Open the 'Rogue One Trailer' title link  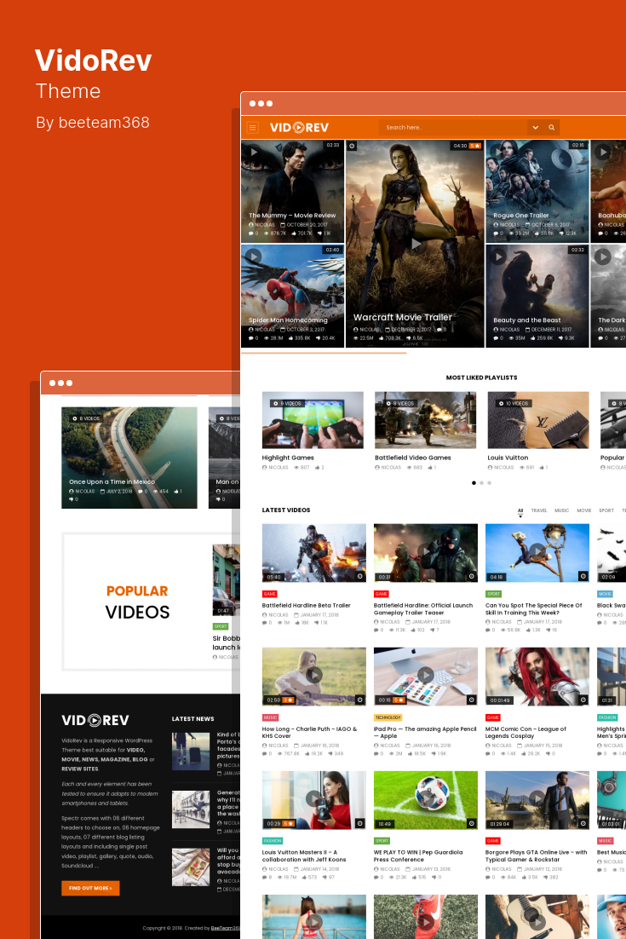coord(520,215)
